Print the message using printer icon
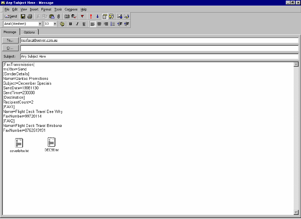 click(x=30, y=16)
